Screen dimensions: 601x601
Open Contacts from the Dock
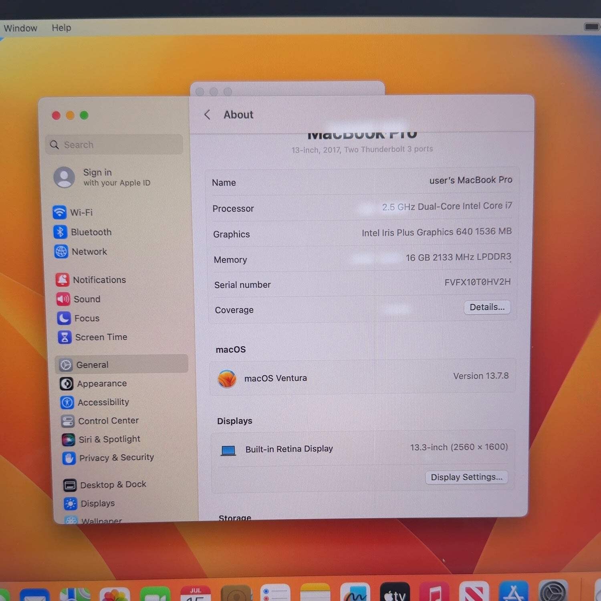click(x=236, y=593)
